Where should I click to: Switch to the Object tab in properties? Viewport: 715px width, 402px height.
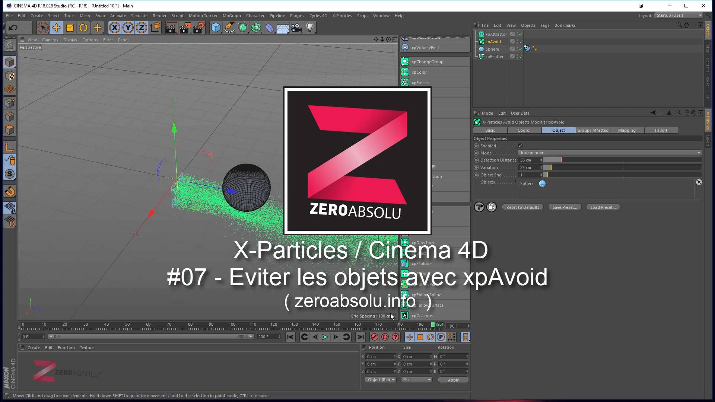pyautogui.click(x=558, y=130)
